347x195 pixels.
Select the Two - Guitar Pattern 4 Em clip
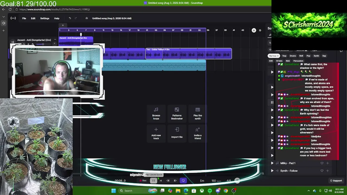[x=189, y=53]
